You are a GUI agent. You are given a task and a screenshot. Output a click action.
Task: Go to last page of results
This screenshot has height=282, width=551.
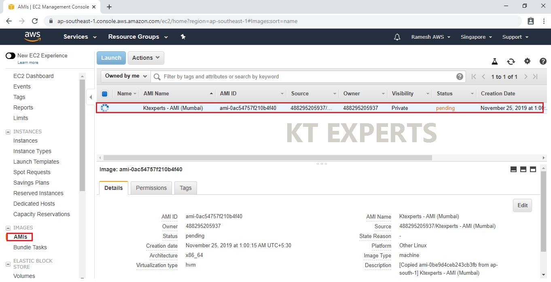pyautogui.click(x=535, y=77)
